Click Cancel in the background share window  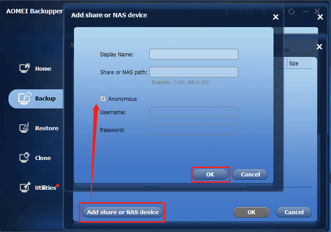pos(294,212)
